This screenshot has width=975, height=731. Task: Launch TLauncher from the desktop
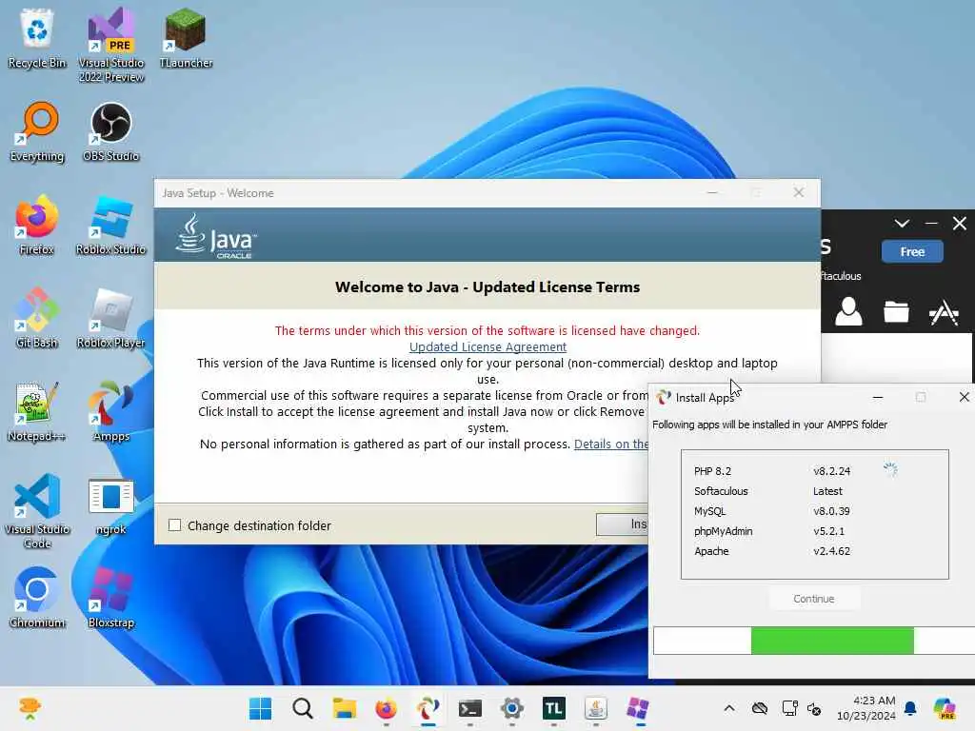(x=186, y=39)
